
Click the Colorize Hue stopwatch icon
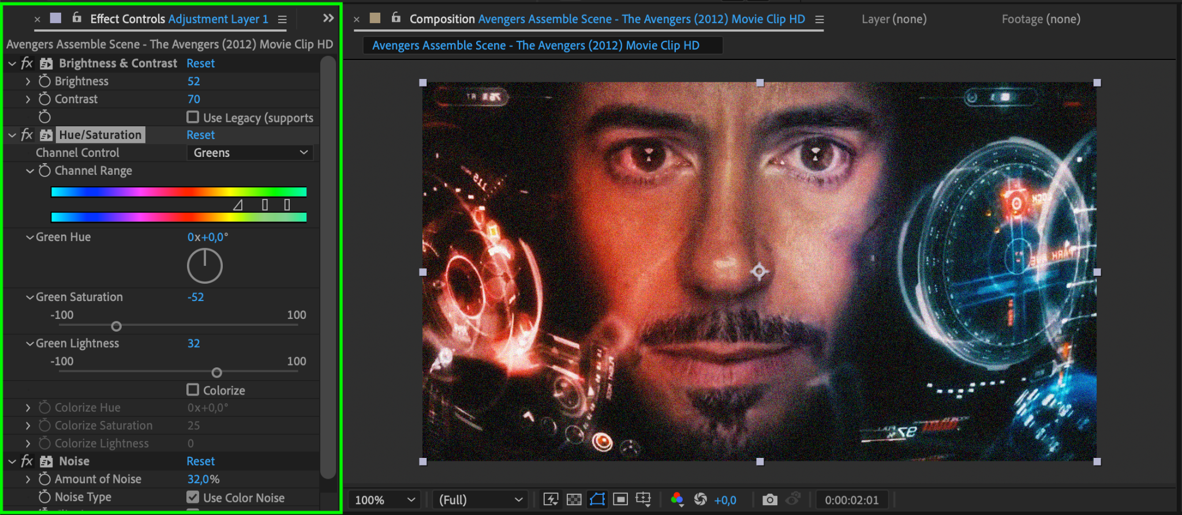[44, 408]
